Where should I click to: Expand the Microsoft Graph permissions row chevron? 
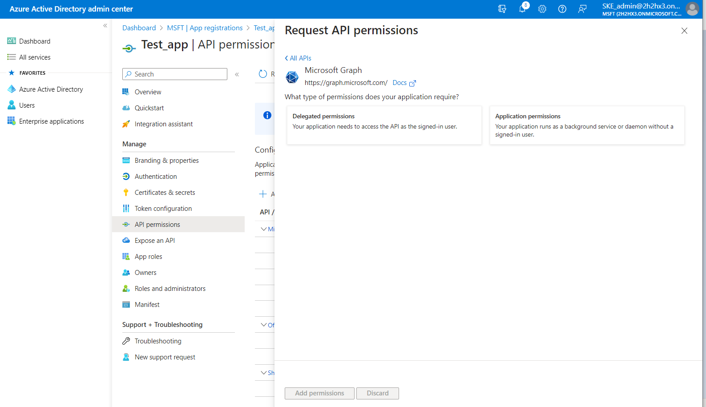[264, 229]
